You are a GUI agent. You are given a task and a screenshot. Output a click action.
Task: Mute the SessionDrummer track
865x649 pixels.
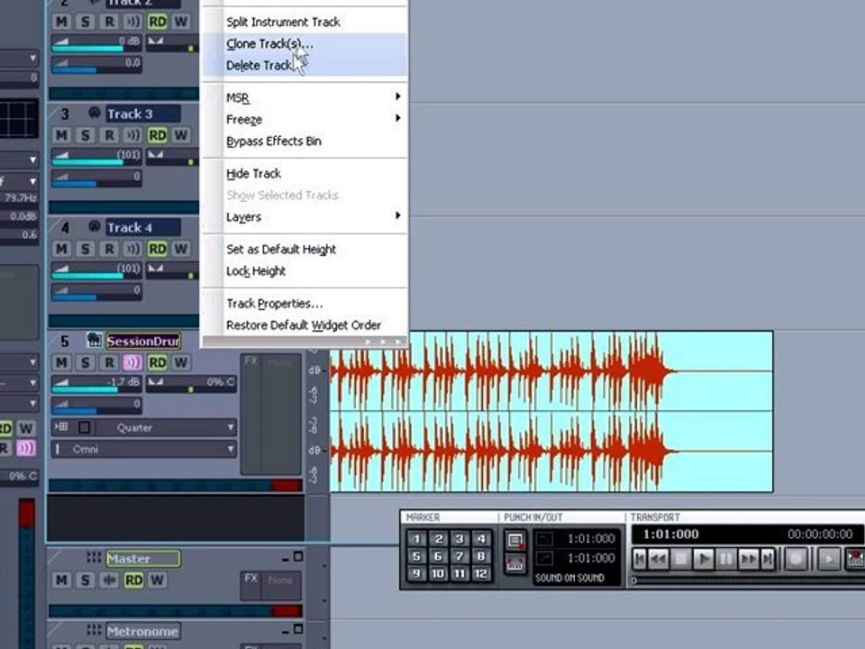pos(61,362)
